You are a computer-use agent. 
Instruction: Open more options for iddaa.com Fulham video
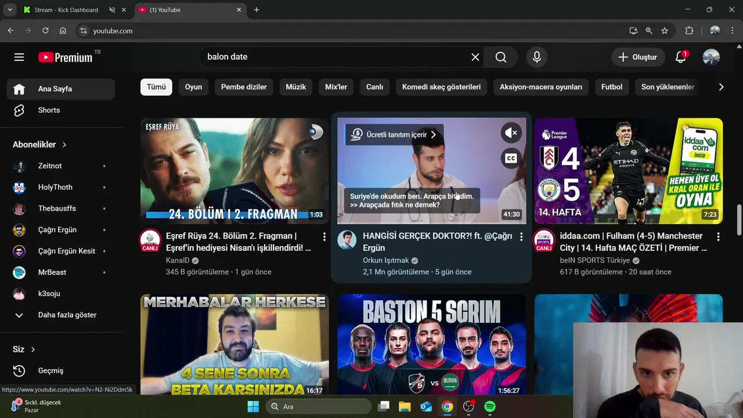[x=718, y=237]
